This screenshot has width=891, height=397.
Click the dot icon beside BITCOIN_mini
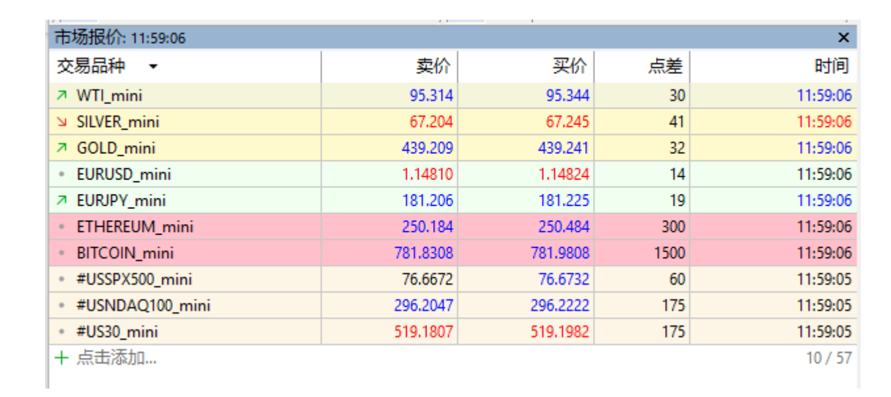tap(62, 254)
